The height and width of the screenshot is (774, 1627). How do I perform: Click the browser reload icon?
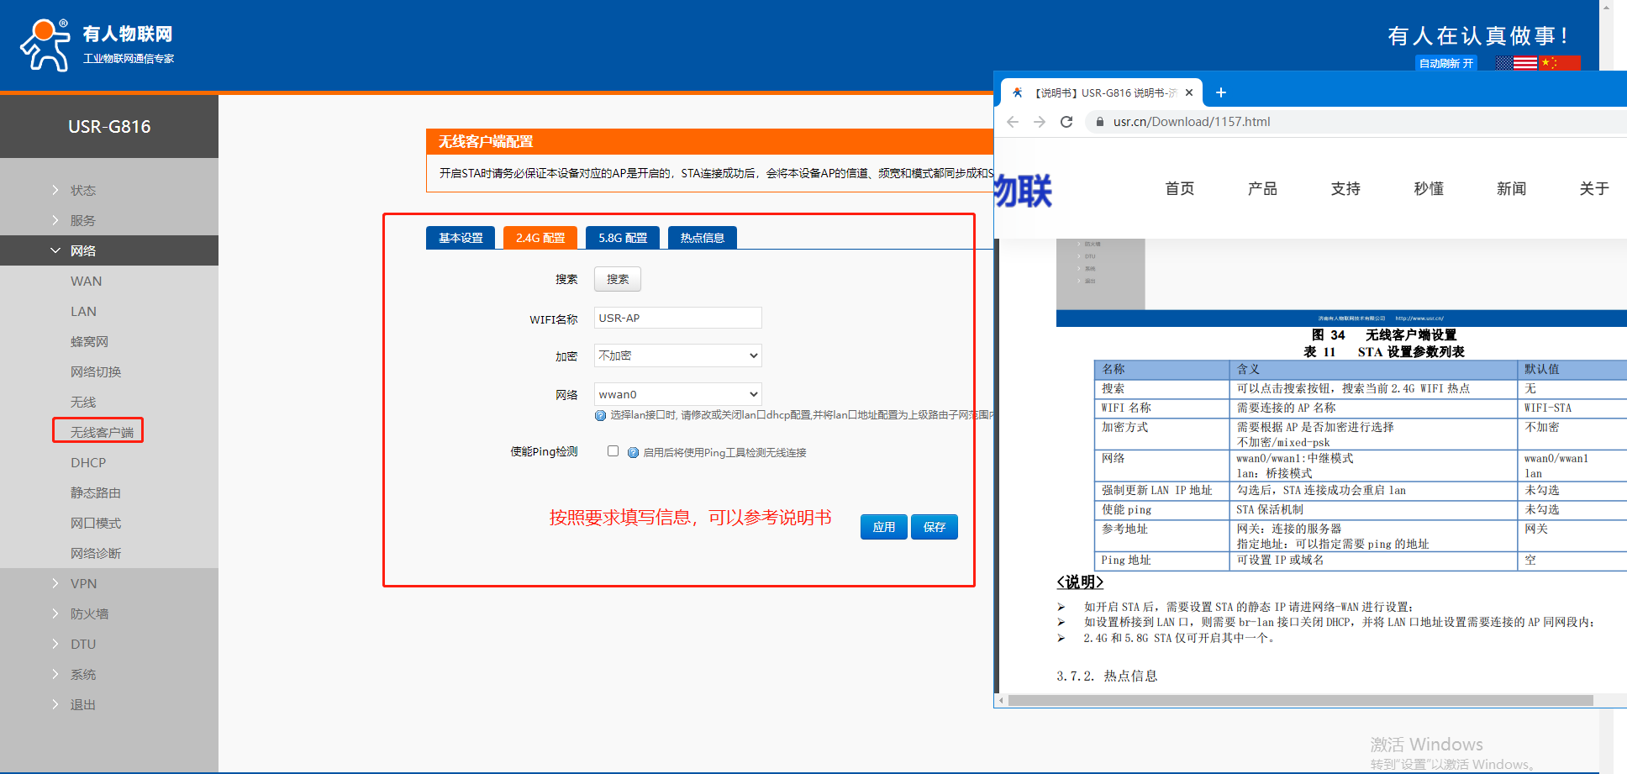pos(1066,122)
